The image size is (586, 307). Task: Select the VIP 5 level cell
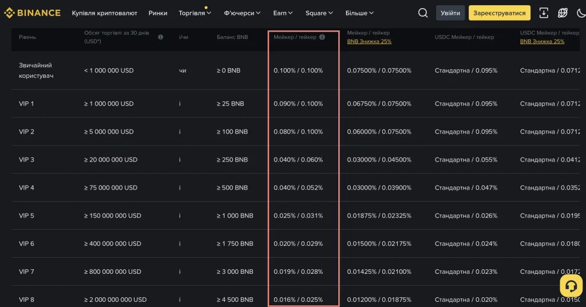click(26, 216)
